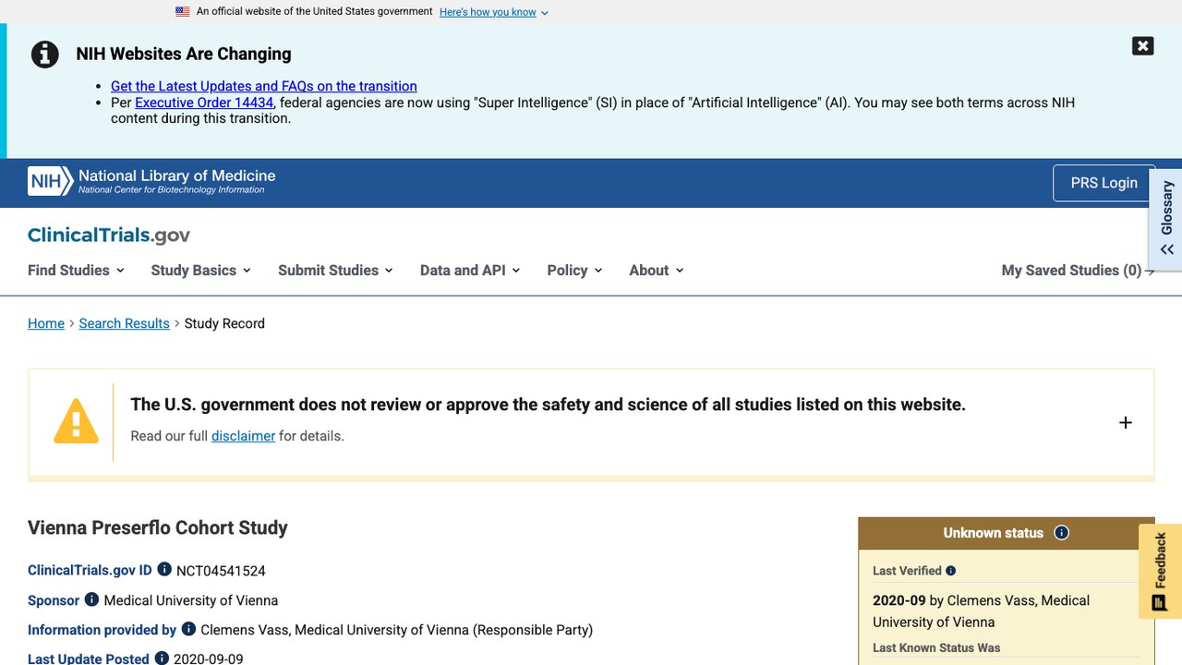Open the Policy dropdown menu

tap(574, 271)
